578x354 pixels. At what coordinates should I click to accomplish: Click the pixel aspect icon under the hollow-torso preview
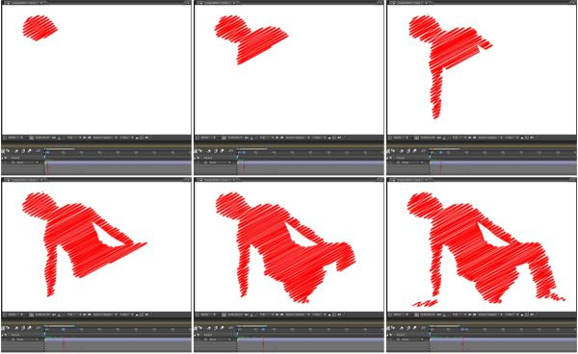pos(137,315)
